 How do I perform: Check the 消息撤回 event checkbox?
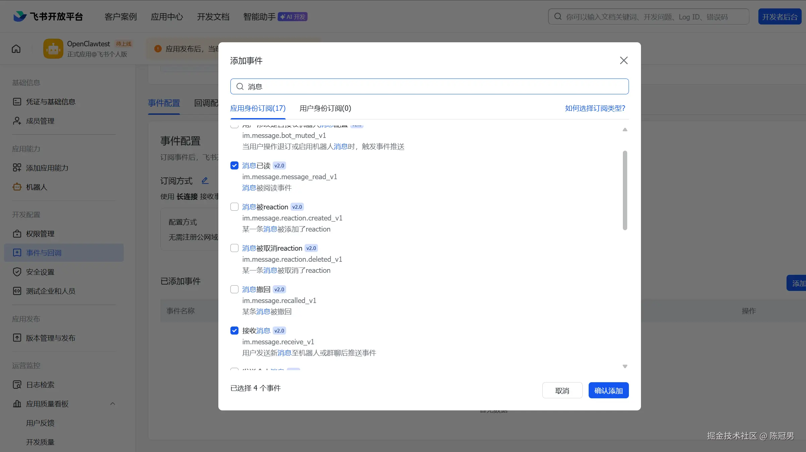pos(234,289)
